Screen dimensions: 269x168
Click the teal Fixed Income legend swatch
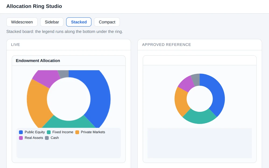[x=49, y=132]
